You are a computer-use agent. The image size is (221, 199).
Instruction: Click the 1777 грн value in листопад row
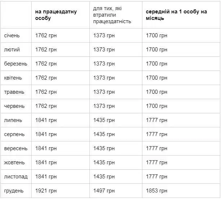[156, 177]
